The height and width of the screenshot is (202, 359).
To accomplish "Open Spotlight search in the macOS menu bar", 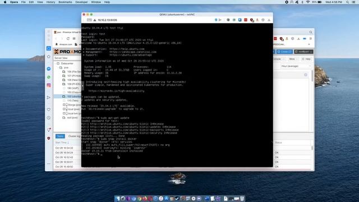I will point(347,2).
